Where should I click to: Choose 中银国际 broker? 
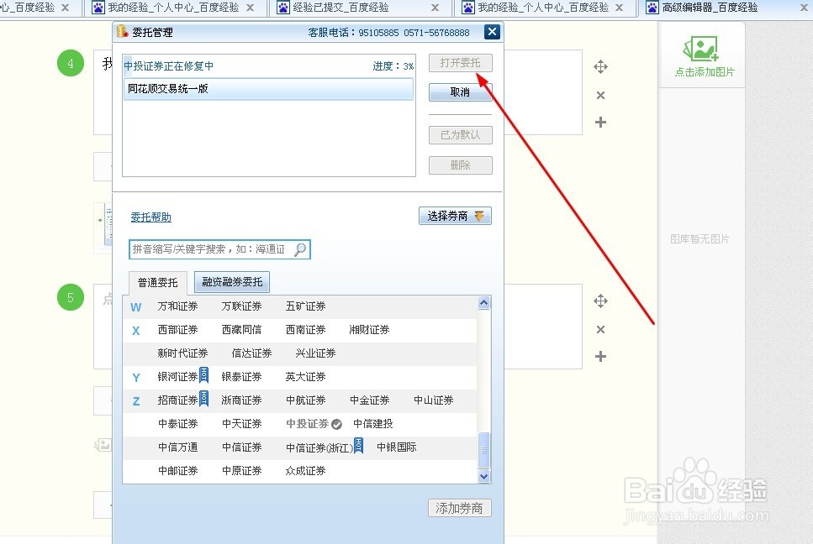[397, 447]
